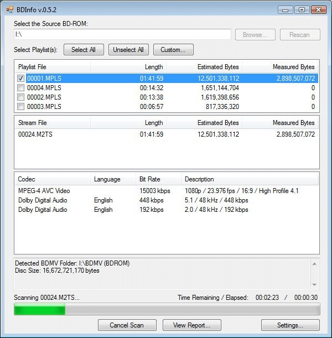
Task: Click the Codec column header
Action: (53, 179)
